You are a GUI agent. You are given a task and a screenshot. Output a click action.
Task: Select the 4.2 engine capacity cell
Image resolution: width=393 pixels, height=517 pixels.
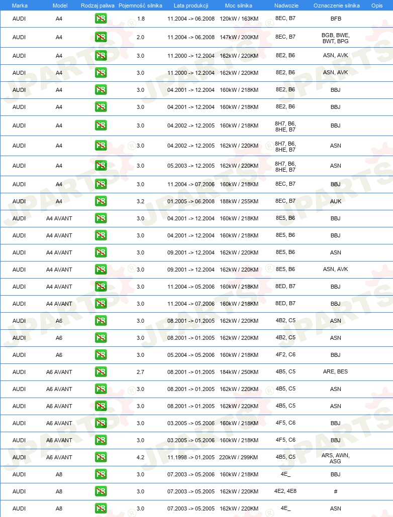140,457
